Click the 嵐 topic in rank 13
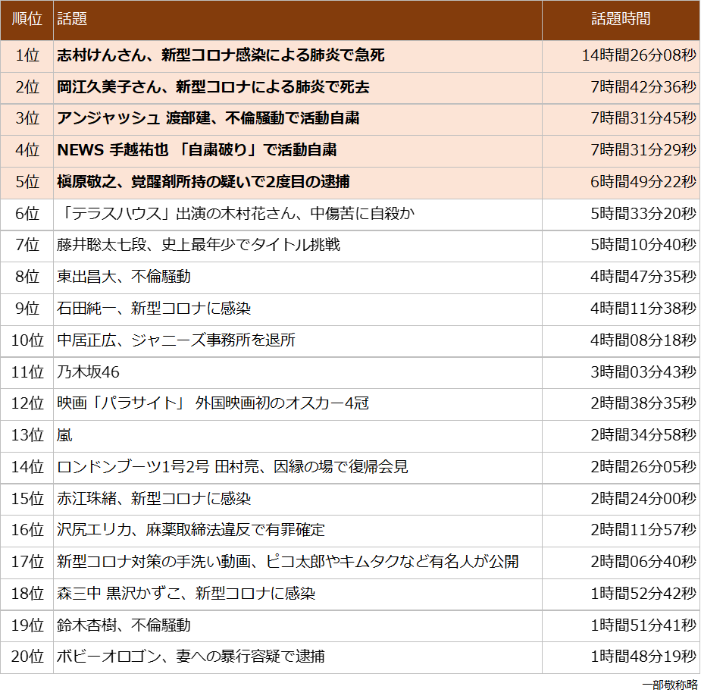The width and height of the screenshot is (701, 699). 65,435
